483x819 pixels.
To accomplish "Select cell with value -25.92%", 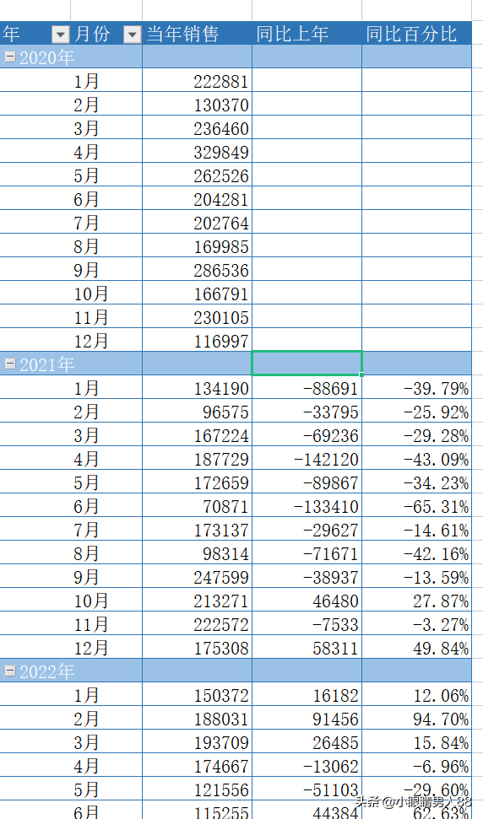I will click(x=416, y=412).
